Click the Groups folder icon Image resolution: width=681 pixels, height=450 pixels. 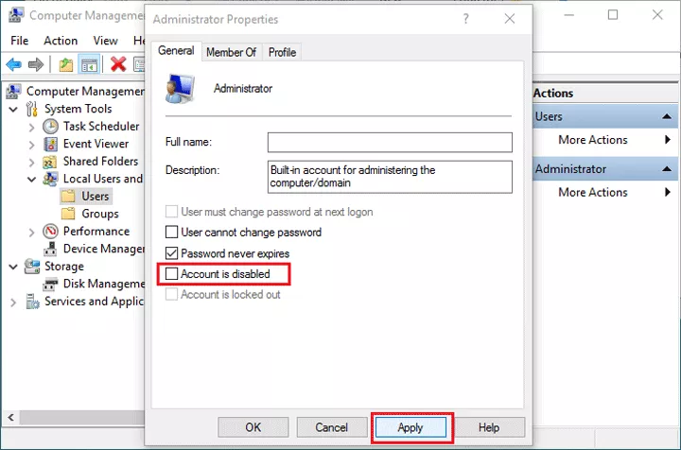pos(68,214)
